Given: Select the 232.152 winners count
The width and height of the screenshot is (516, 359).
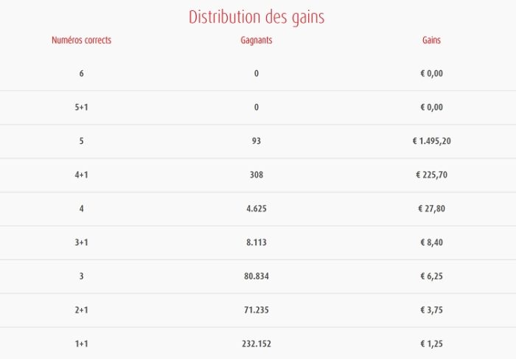Looking at the screenshot, I should pos(257,344).
